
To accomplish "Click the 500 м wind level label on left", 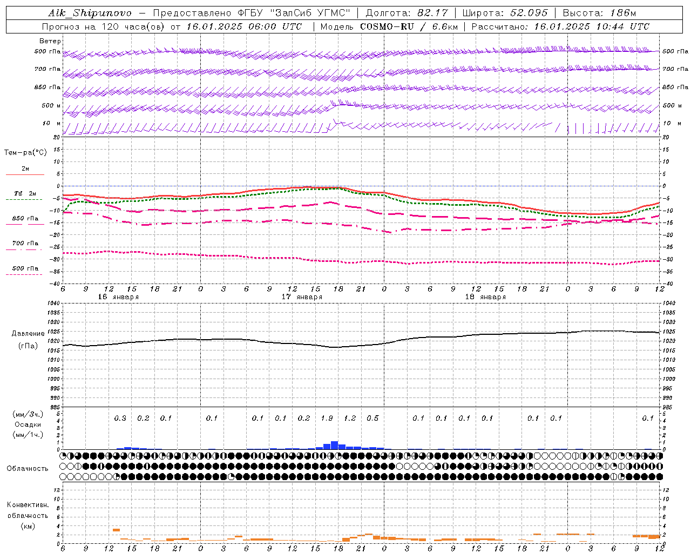I will 51,105.
